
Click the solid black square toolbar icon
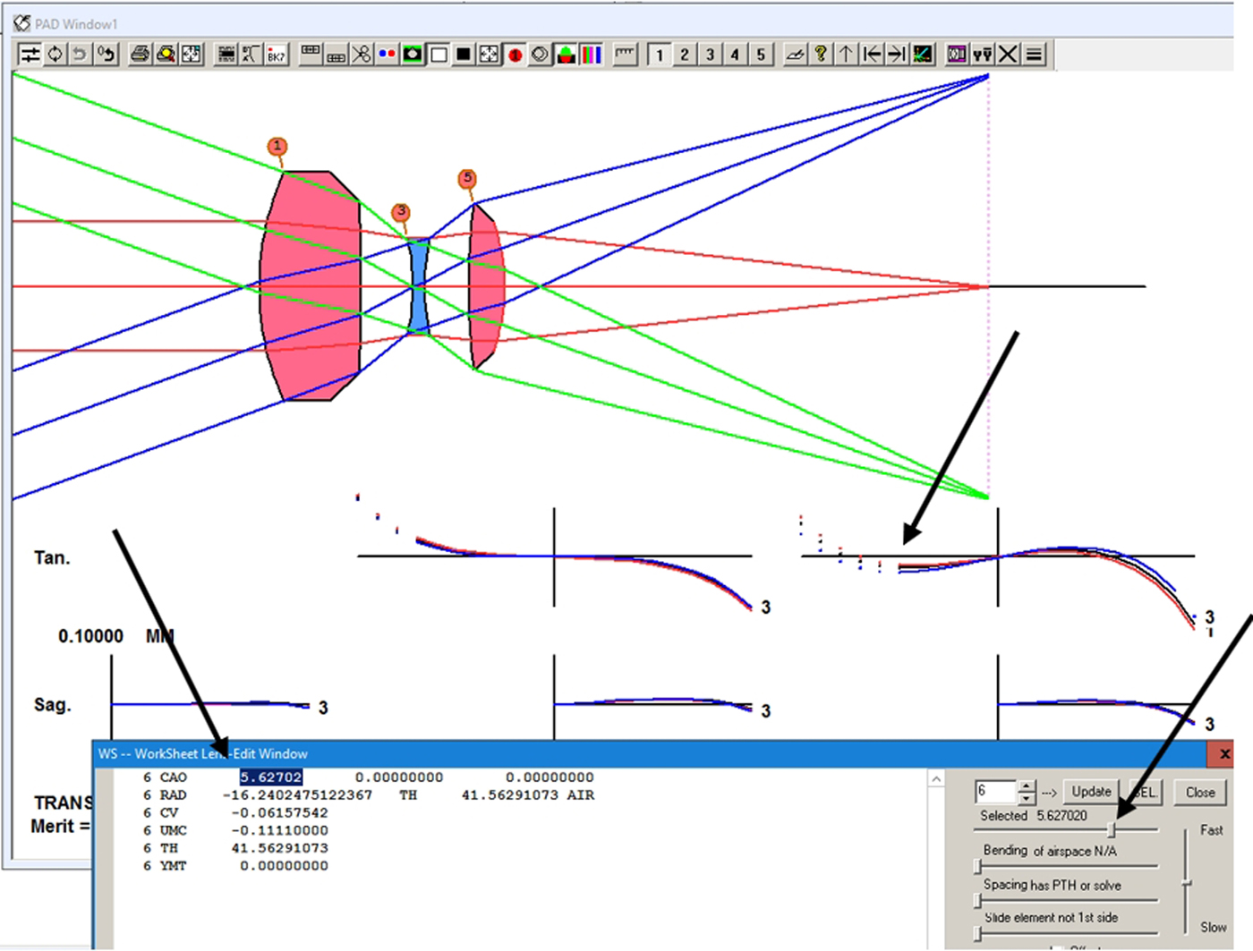click(x=464, y=55)
